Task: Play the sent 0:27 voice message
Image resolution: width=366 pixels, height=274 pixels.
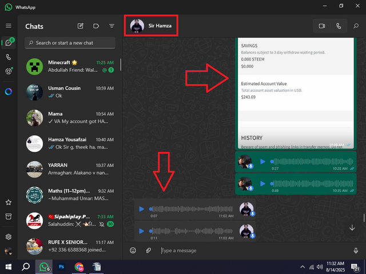Action: point(262,162)
